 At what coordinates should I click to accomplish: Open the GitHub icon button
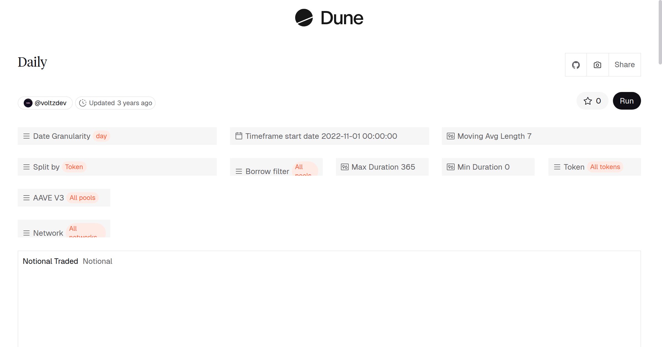576,65
